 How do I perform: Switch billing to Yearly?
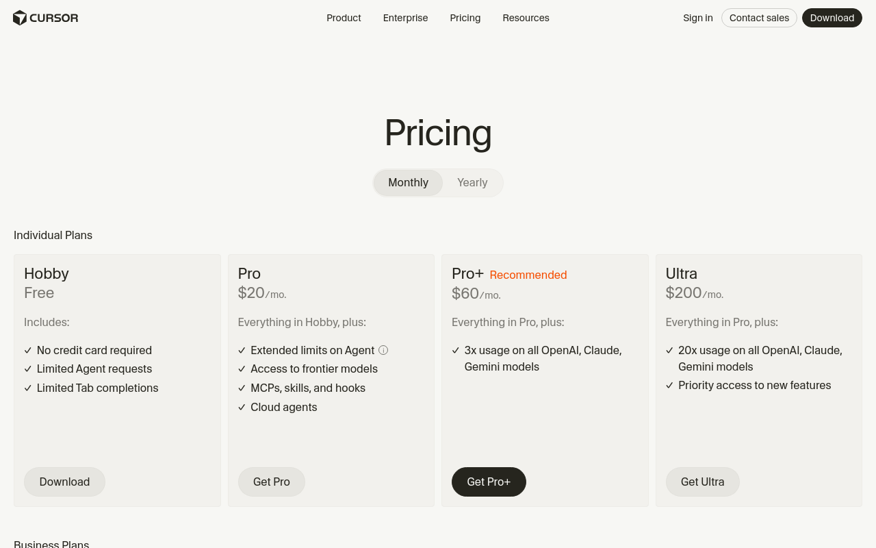coord(472,182)
